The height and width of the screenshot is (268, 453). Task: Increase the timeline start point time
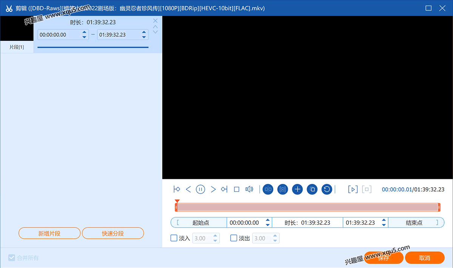[x=268, y=220]
